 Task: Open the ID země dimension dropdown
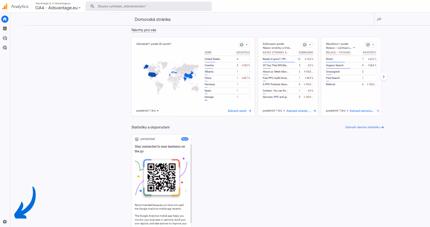click(165, 44)
